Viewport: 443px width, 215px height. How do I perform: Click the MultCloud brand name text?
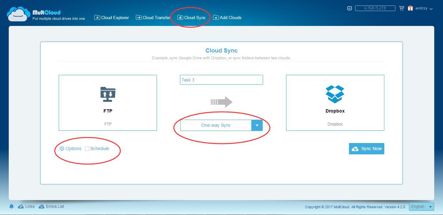[47, 12]
